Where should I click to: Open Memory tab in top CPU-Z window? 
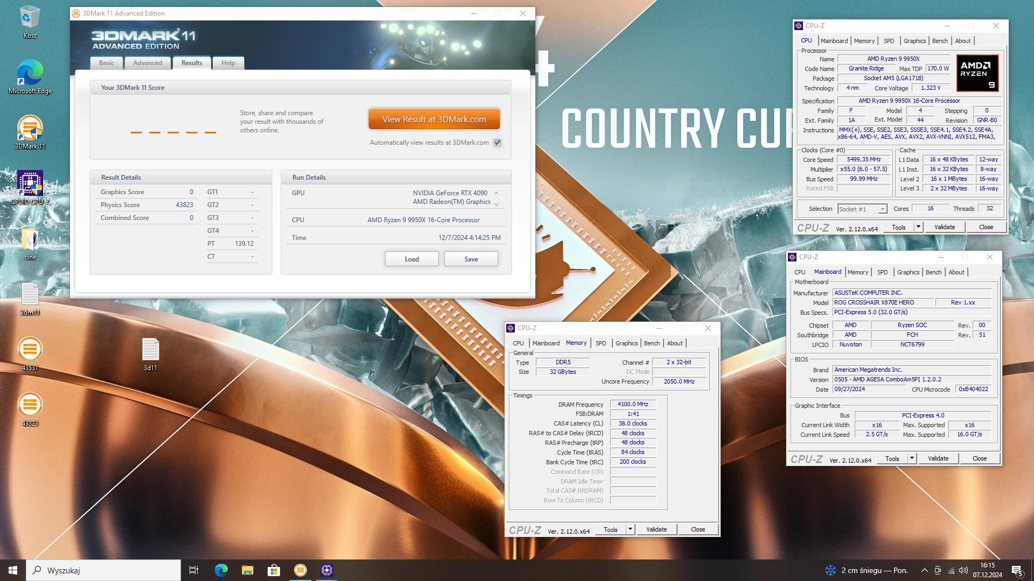(x=864, y=41)
